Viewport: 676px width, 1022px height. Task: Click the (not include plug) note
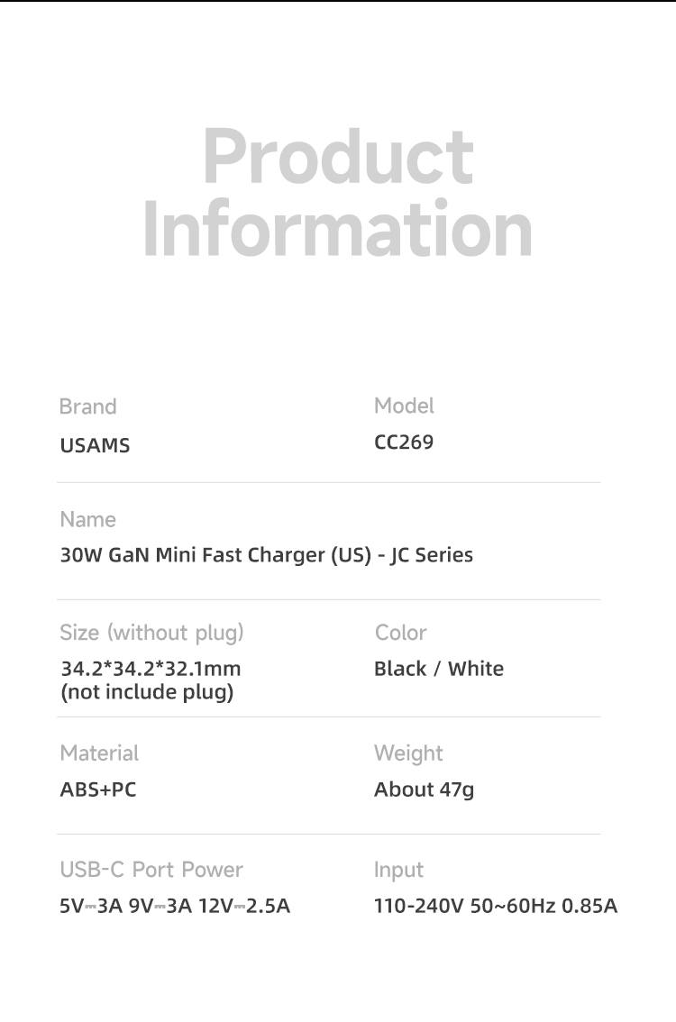[147, 692]
